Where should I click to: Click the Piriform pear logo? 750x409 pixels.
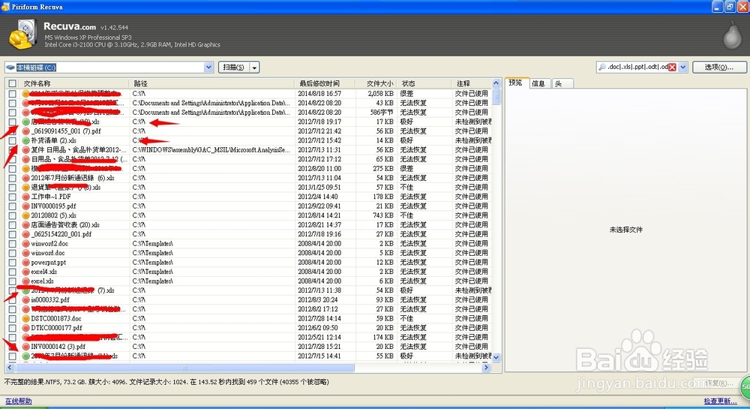(732, 35)
